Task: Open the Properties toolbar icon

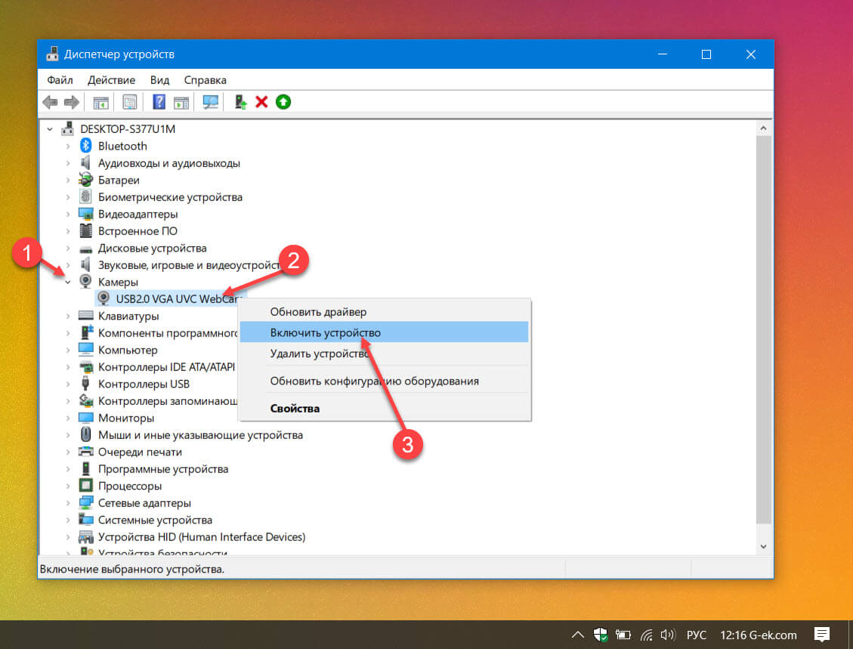Action: pos(129,102)
